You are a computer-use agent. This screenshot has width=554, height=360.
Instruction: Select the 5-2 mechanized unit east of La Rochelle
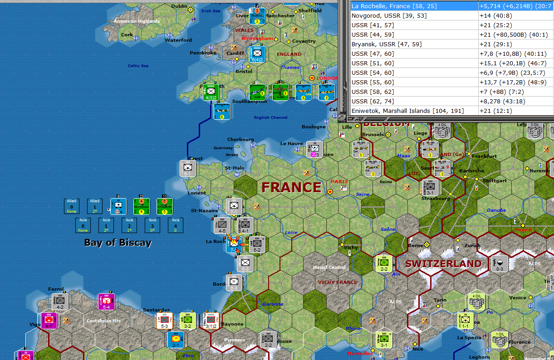tap(257, 244)
